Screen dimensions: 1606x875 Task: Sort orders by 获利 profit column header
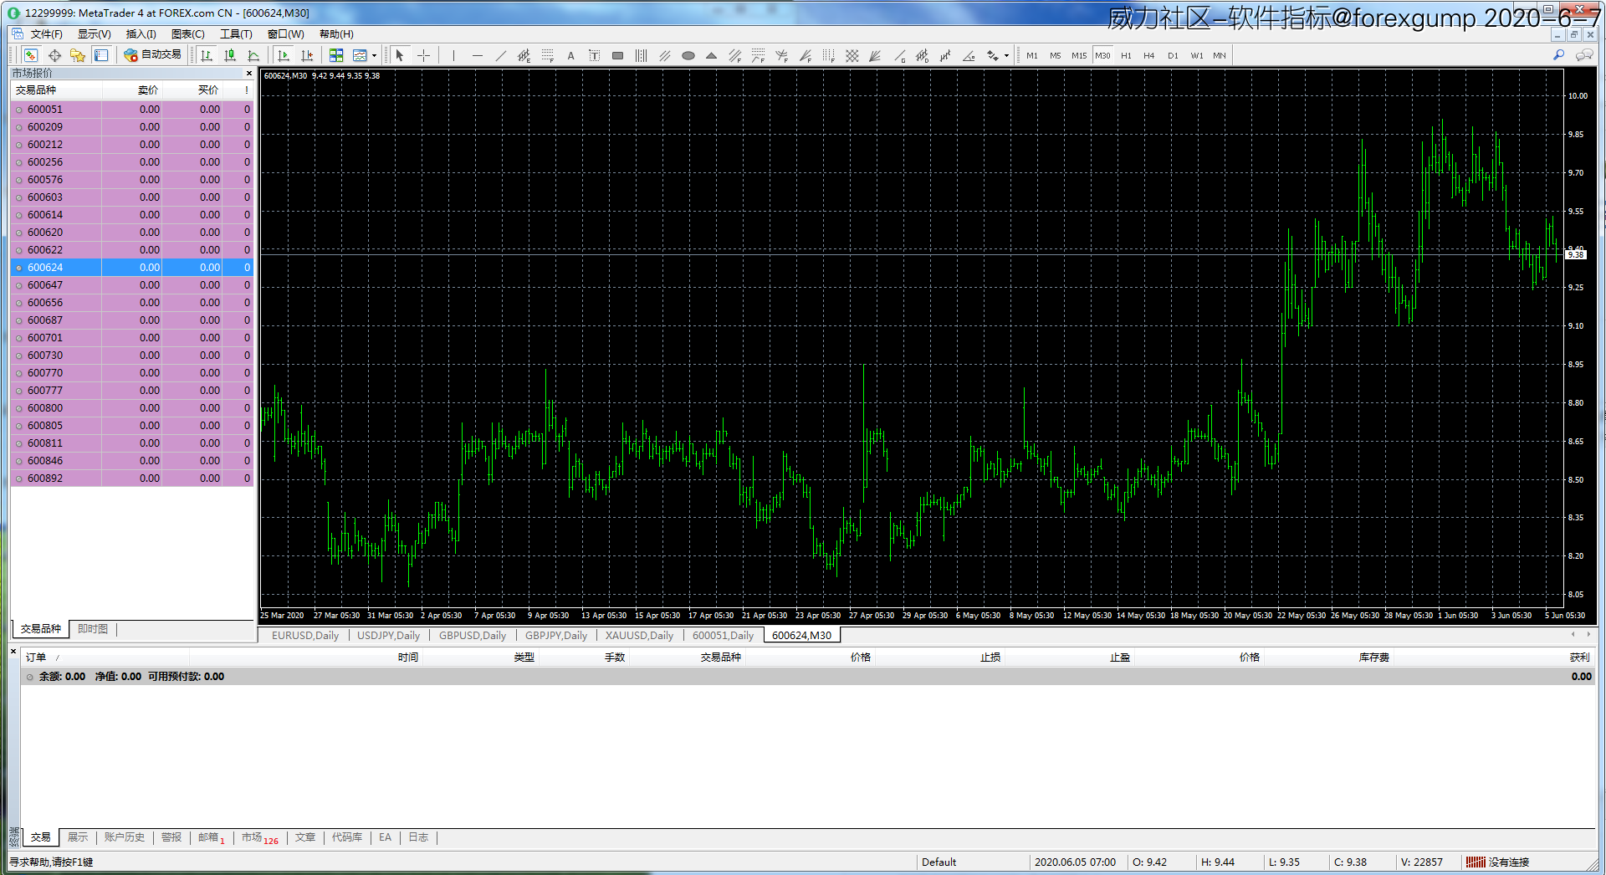(x=1579, y=657)
